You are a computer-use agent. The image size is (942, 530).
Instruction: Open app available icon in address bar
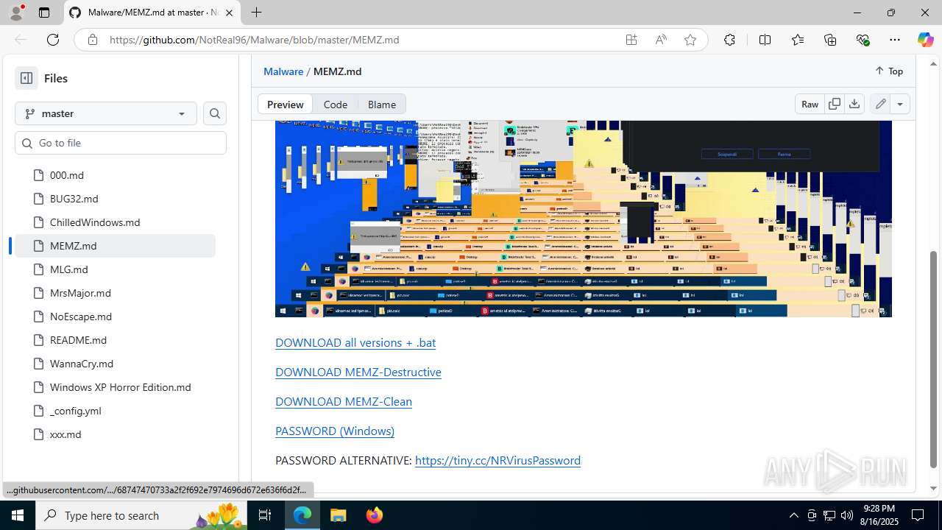(631, 40)
